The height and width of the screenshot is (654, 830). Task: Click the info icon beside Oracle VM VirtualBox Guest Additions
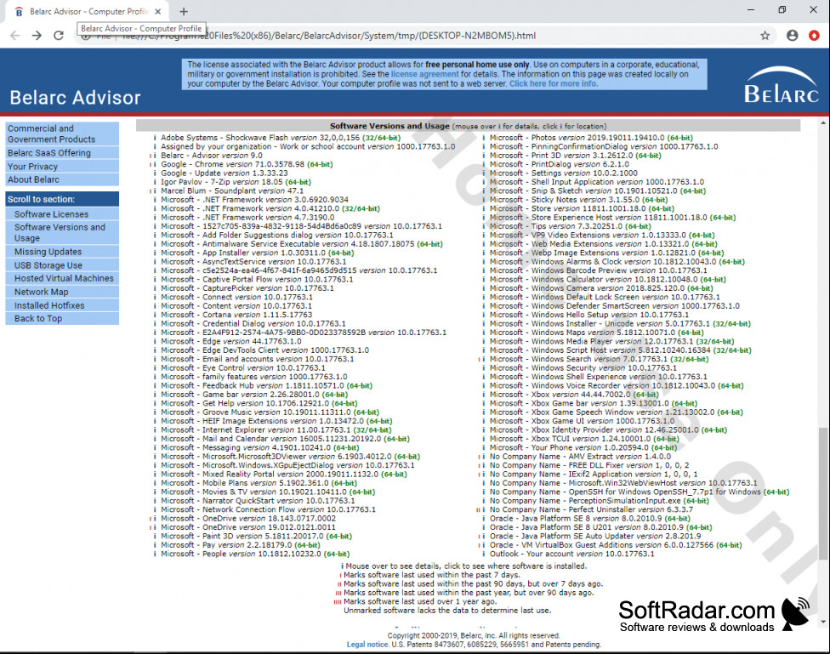(483, 545)
